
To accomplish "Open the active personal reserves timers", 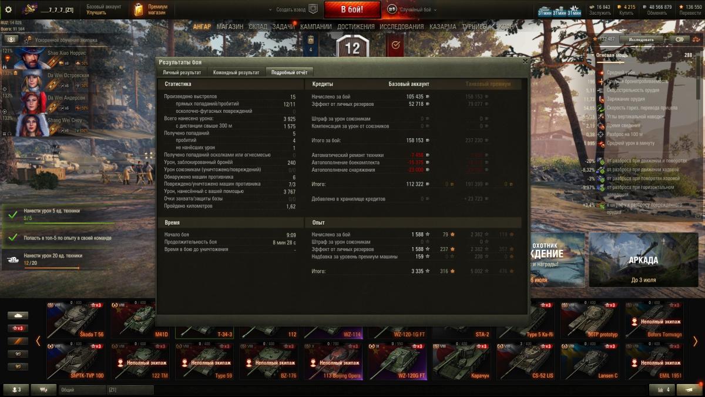I will 559,10.
